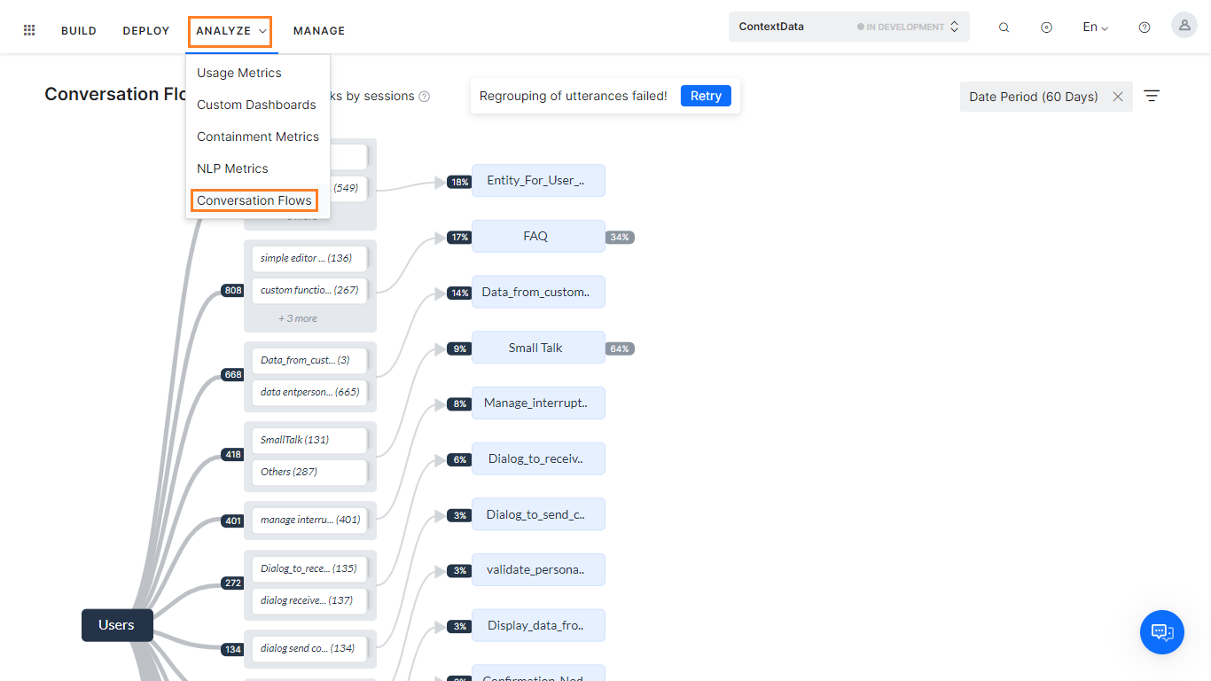This screenshot has width=1211, height=681.
Task: Click the Retry button for regrouping utterances
Action: pos(706,95)
